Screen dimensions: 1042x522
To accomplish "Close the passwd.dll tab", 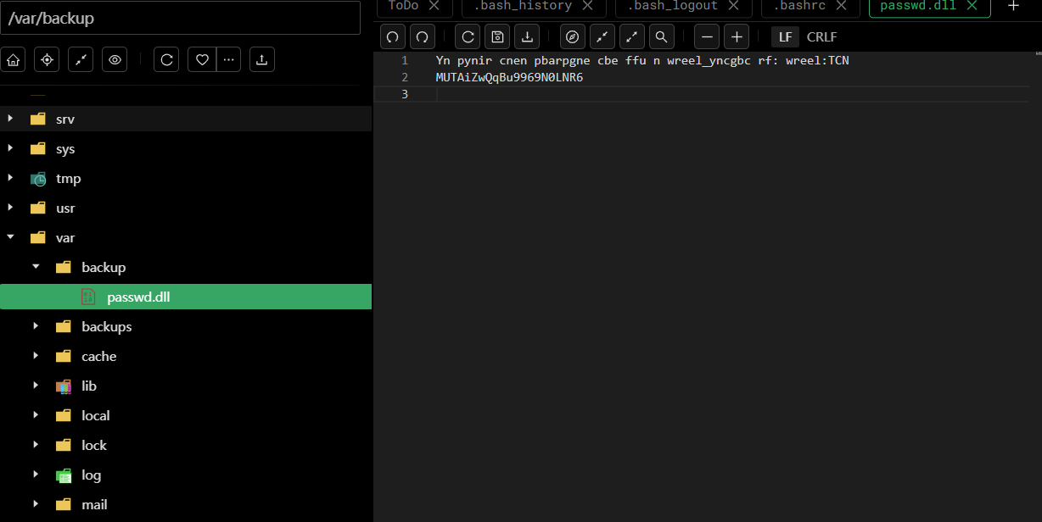I will point(972,5).
